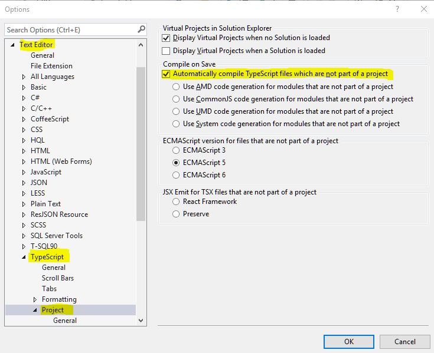Collapse the Project node under TypeScript
The height and width of the screenshot is (353, 434).
[35, 310]
